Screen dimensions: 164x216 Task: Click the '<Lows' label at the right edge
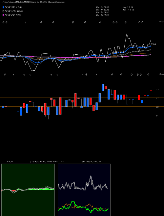tap(161, 74)
